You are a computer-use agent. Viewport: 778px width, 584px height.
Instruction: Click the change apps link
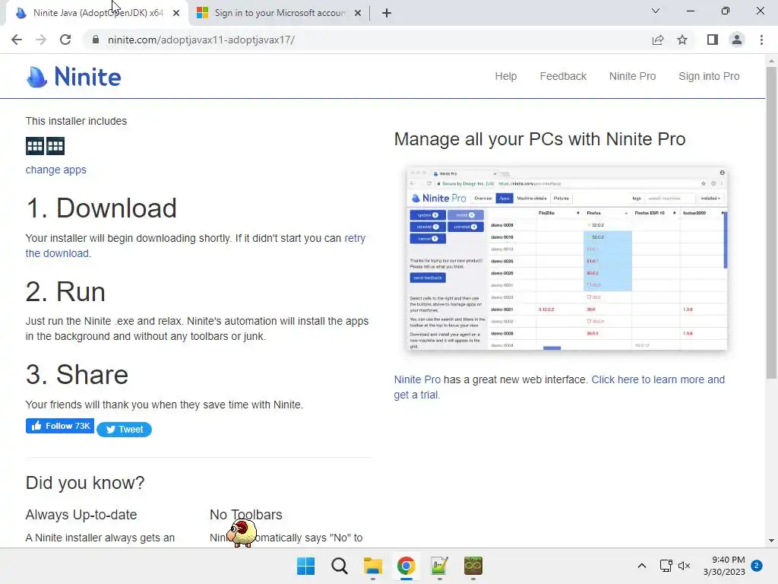coord(55,170)
